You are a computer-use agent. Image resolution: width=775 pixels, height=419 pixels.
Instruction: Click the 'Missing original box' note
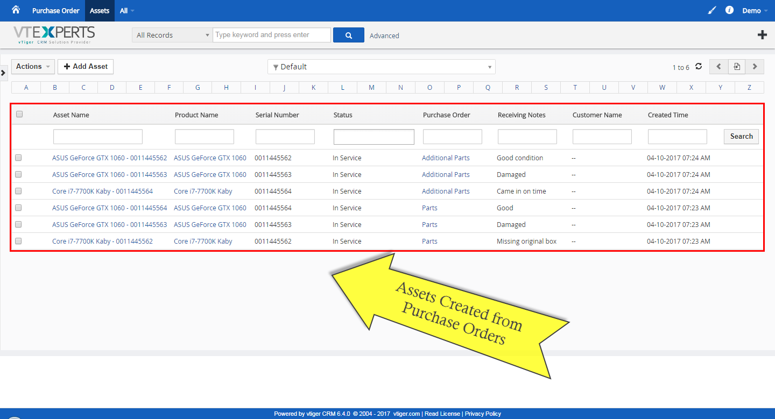(526, 242)
